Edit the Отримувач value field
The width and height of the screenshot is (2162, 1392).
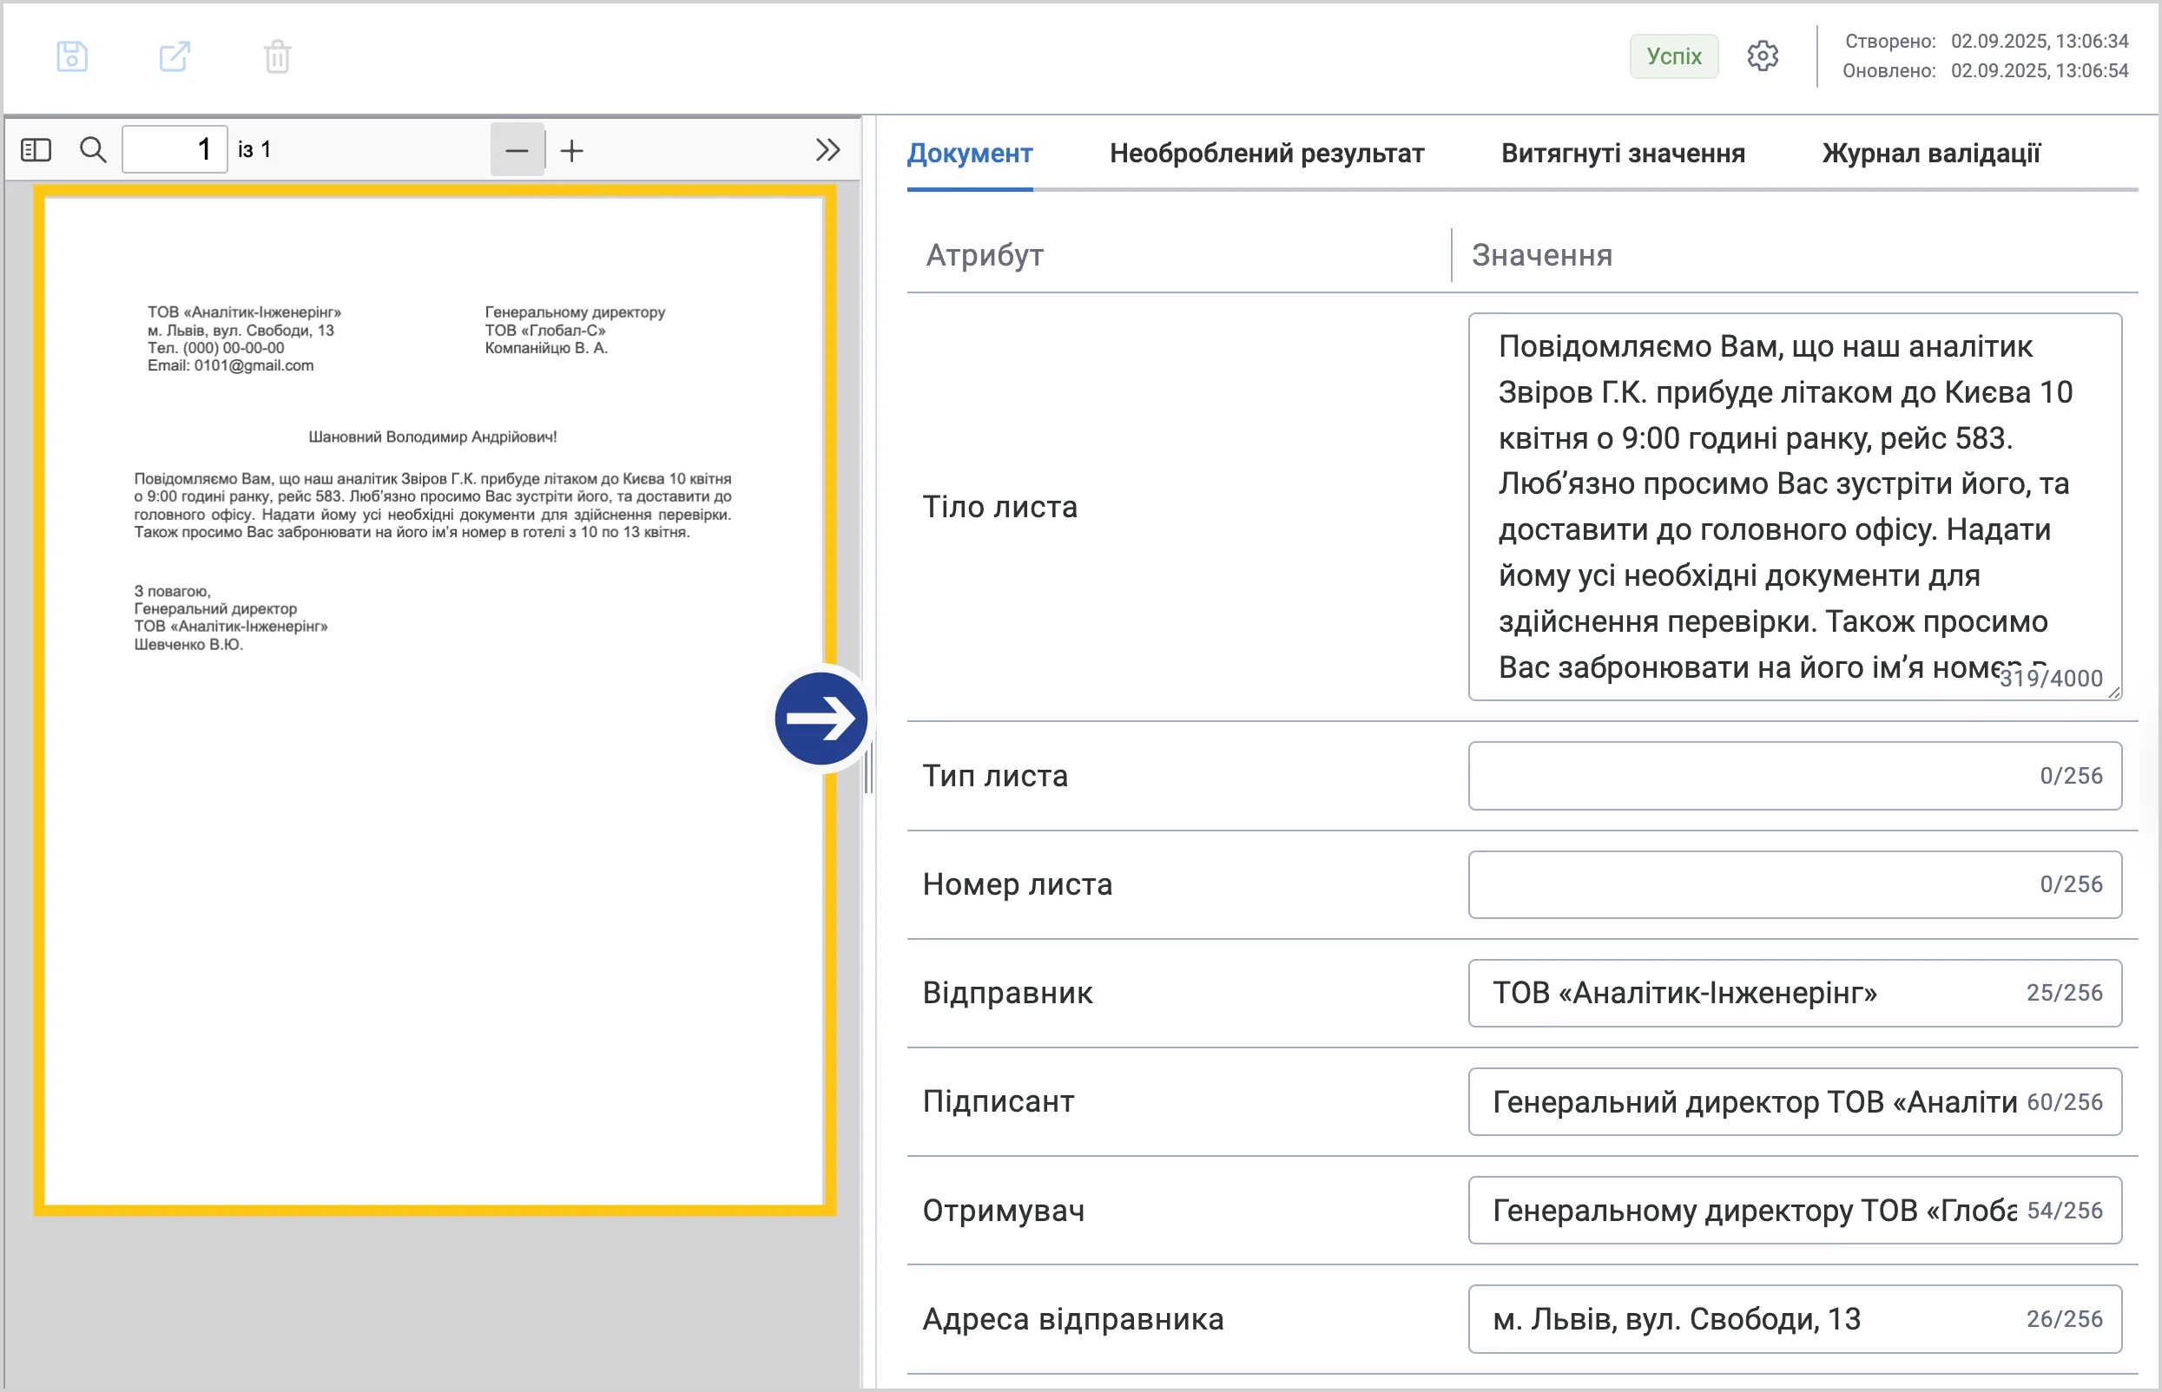(1795, 1211)
